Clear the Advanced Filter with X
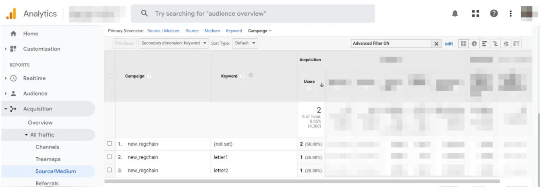Image resolution: width=543 pixels, height=192 pixels. click(436, 44)
